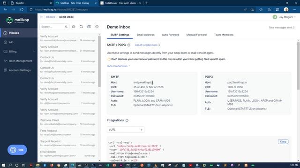Click the refresh messages icon
300x168 pixels.
tap(81, 27)
